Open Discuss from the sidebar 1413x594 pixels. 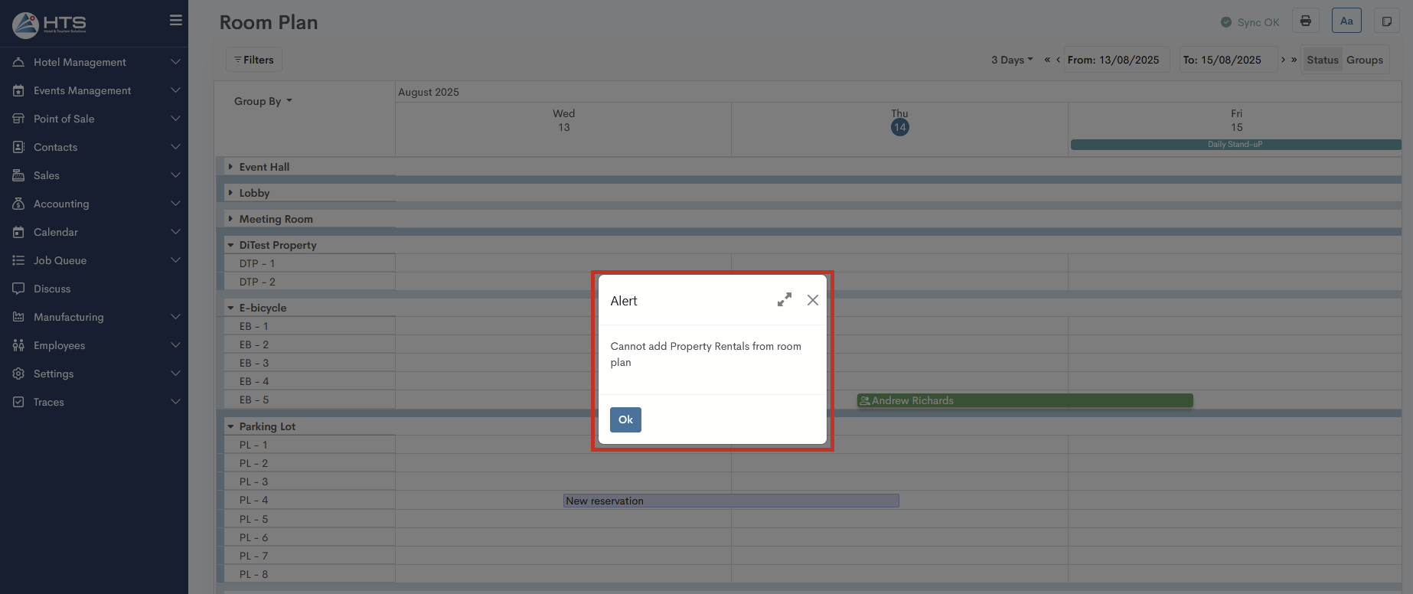click(x=52, y=289)
